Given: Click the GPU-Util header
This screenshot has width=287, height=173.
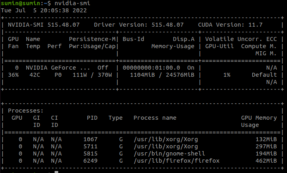Looking at the screenshot, I should click(x=220, y=46).
